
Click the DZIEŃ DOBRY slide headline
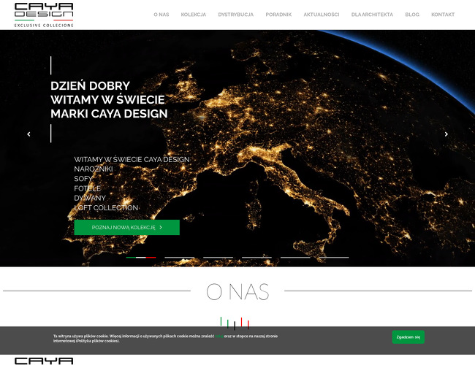[x=109, y=99]
